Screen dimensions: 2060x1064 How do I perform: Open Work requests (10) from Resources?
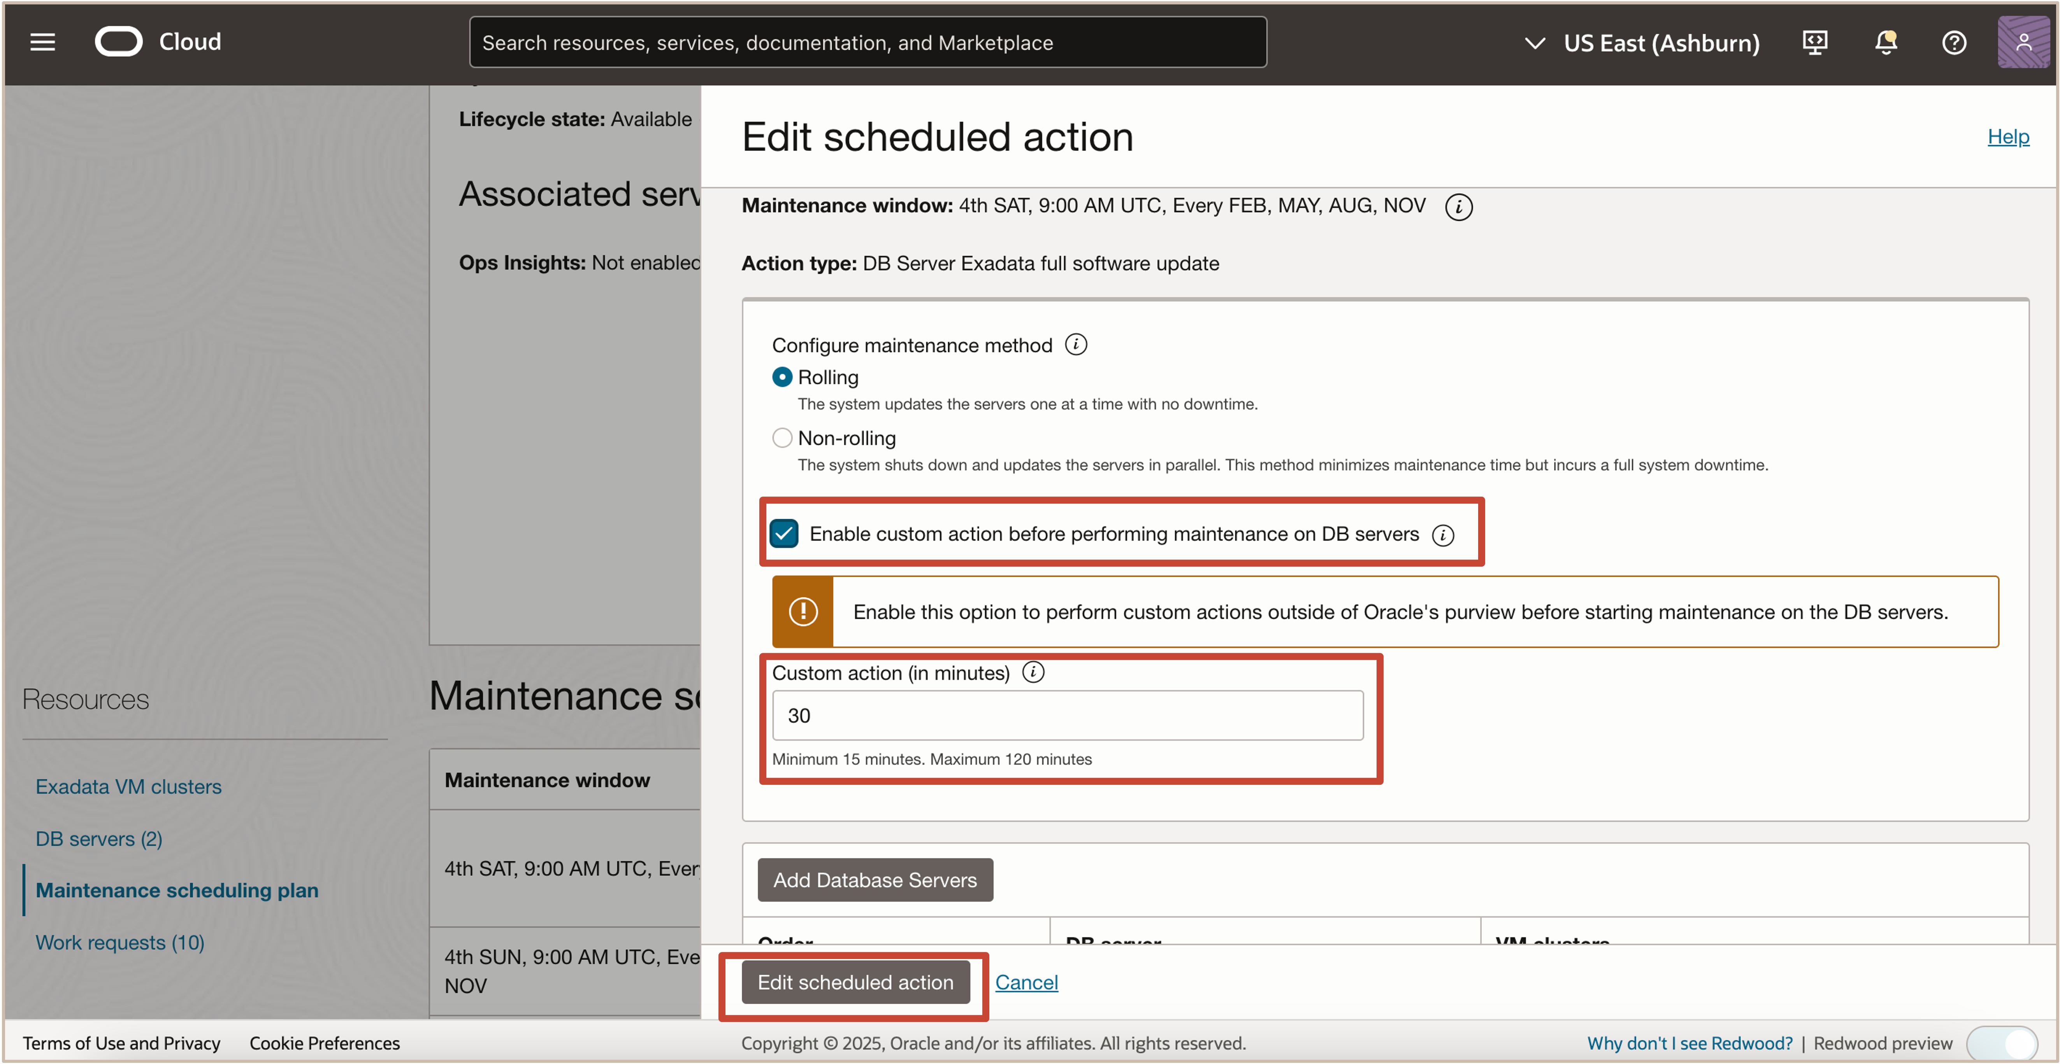coord(120,943)
